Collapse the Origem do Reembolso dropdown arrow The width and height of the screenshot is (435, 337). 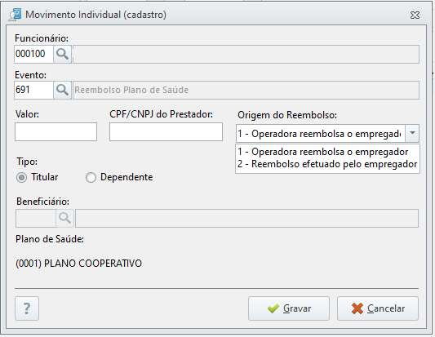click(412, 134)
